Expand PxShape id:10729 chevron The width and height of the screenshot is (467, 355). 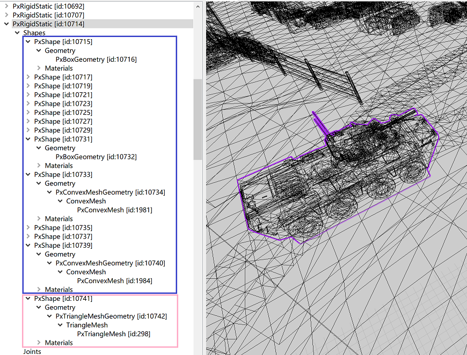pyautogui.click(x=28, y=130)
